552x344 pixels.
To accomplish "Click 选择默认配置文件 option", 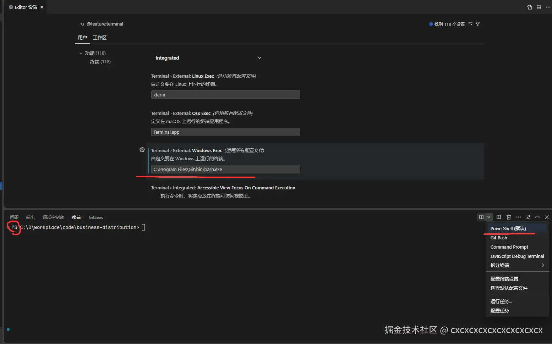I will coord(508,288).
